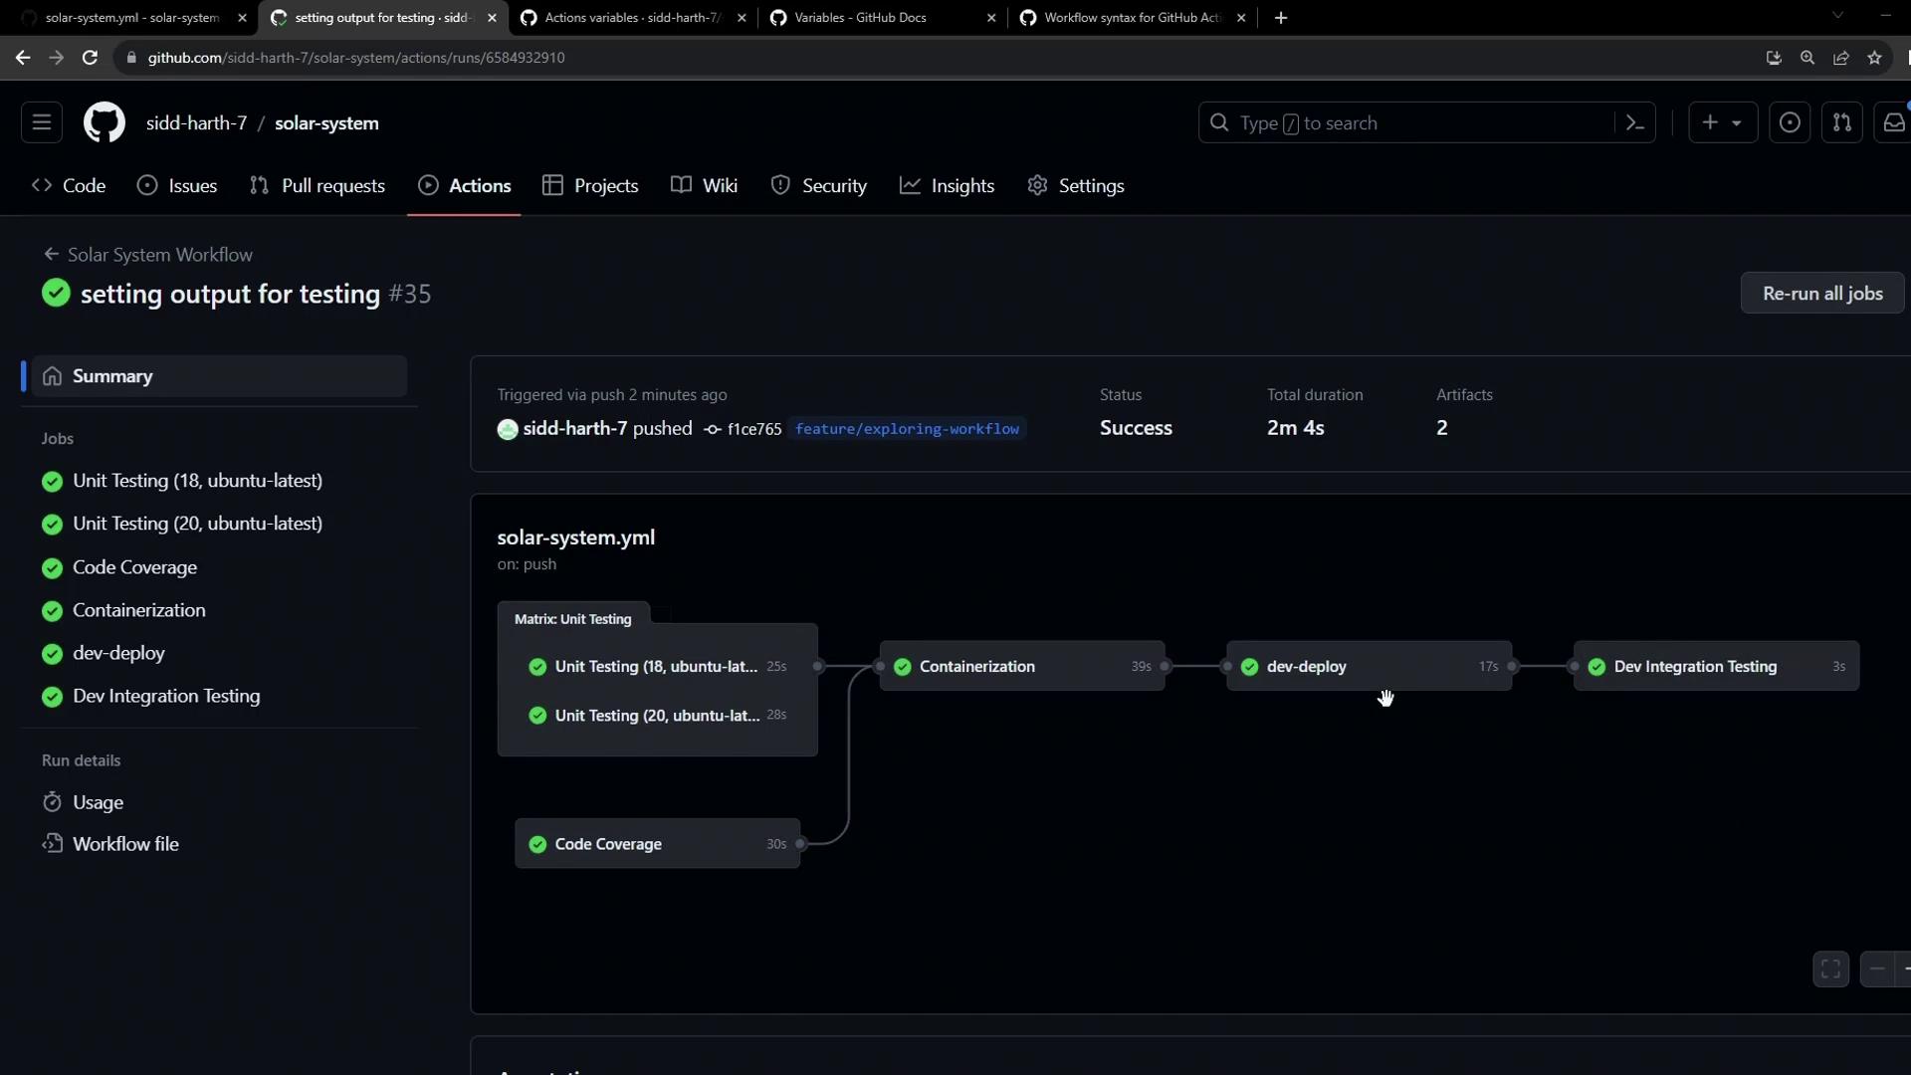1911x1075 pixels.
Task: Expand the create new plus dropdown
Action: pyautogui.click(x=1722, y=122)
